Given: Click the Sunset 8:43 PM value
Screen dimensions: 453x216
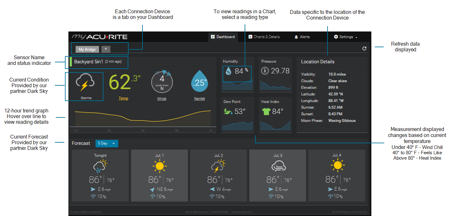Looking at the screenshot, I should pyautogui.click(x=335, y=114).
